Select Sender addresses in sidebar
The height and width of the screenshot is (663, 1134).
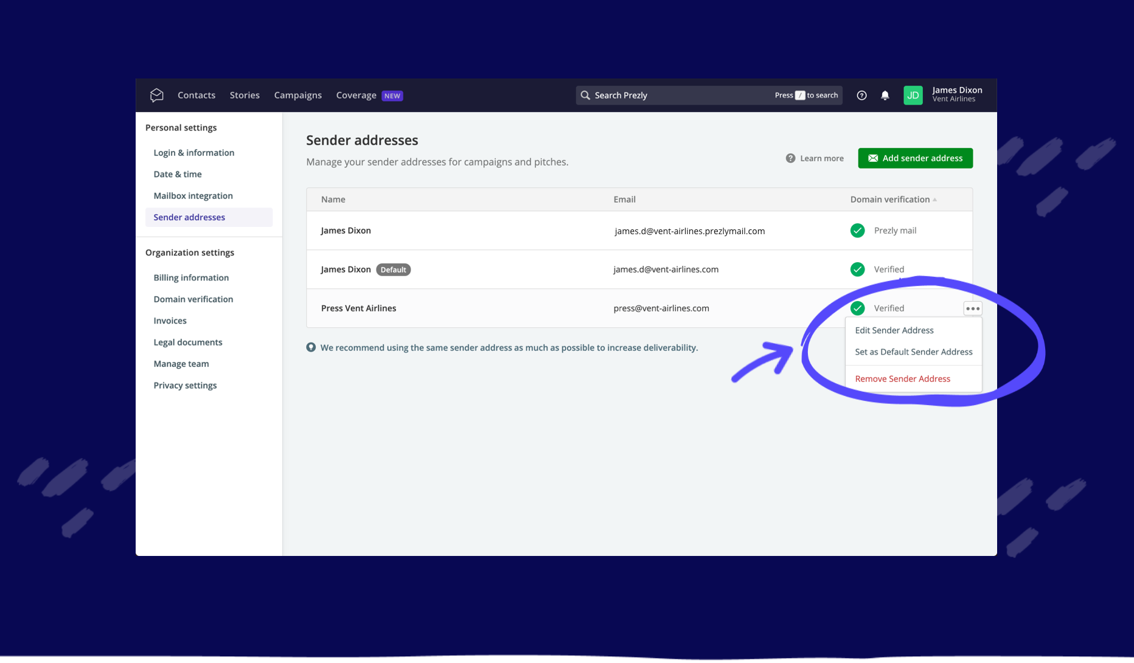click(209, 217)
